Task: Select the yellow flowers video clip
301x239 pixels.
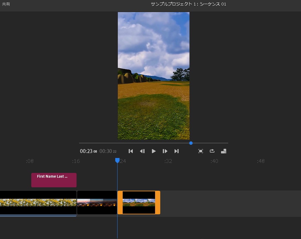Action: 38,203
